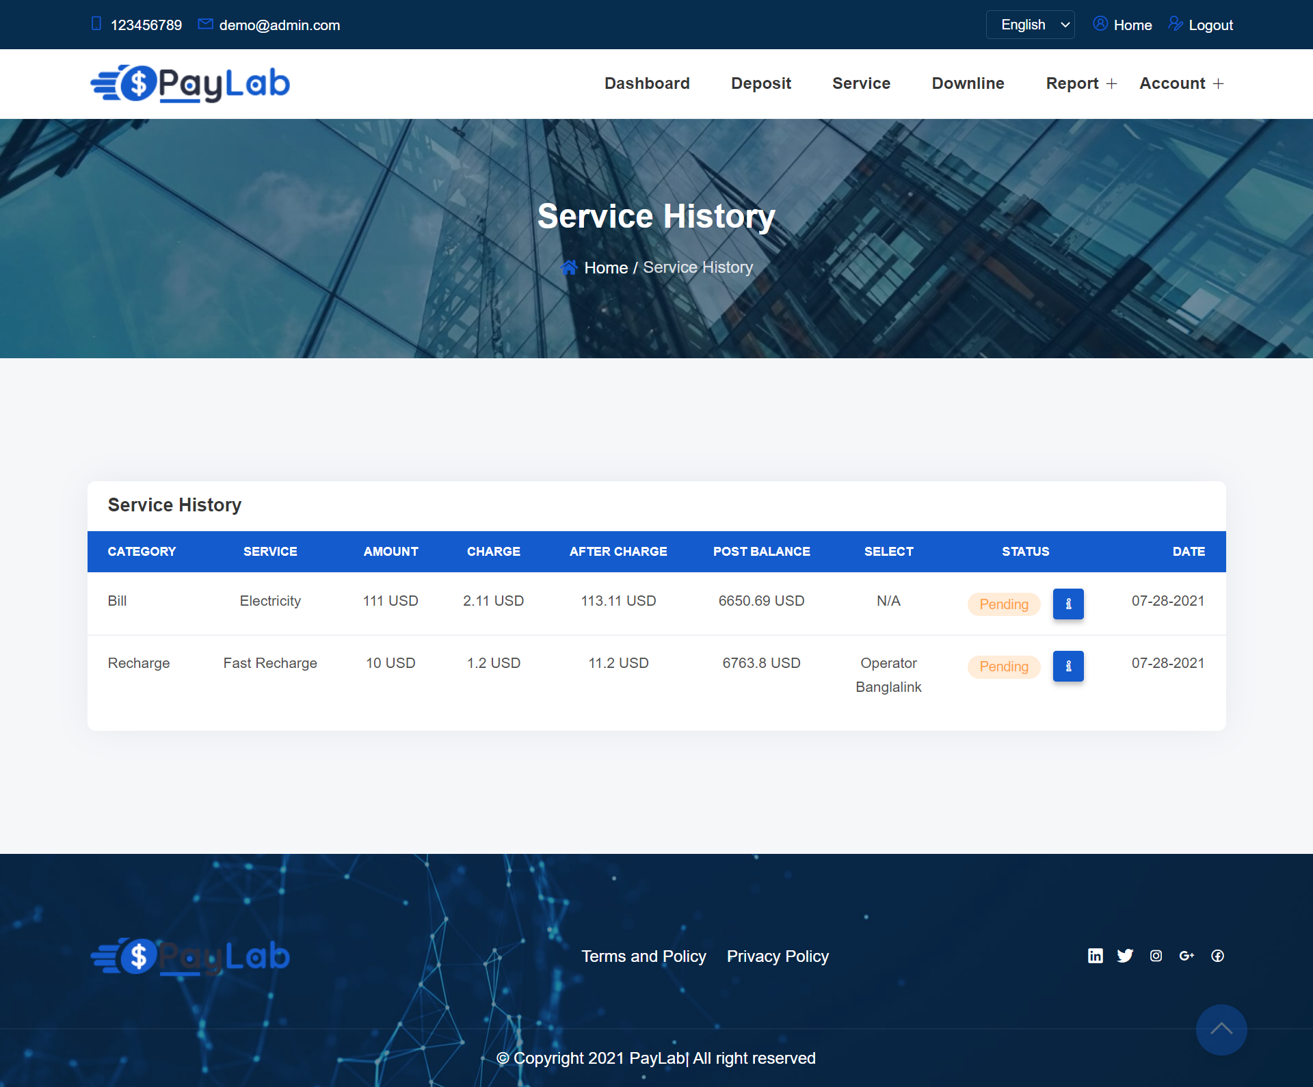Click the phone icon next to 123456789
1313x1087 pixels.
(x=96, y=23)
